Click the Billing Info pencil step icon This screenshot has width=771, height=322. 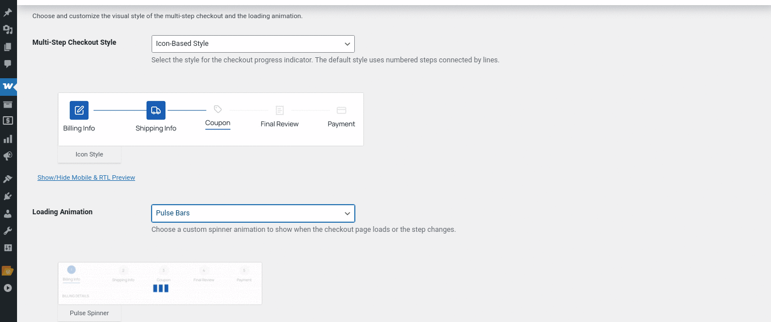coord(79,110)
